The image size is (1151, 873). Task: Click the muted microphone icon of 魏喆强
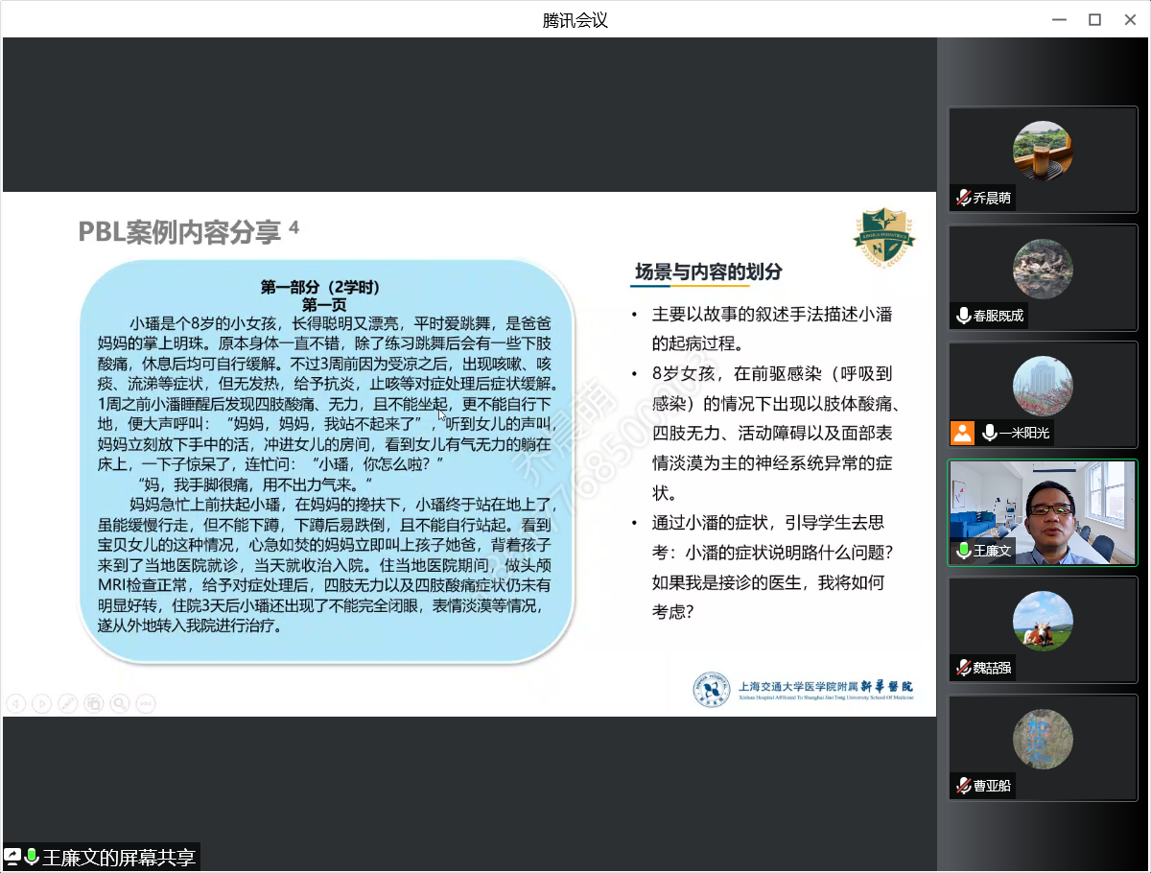tap(963, 668)
